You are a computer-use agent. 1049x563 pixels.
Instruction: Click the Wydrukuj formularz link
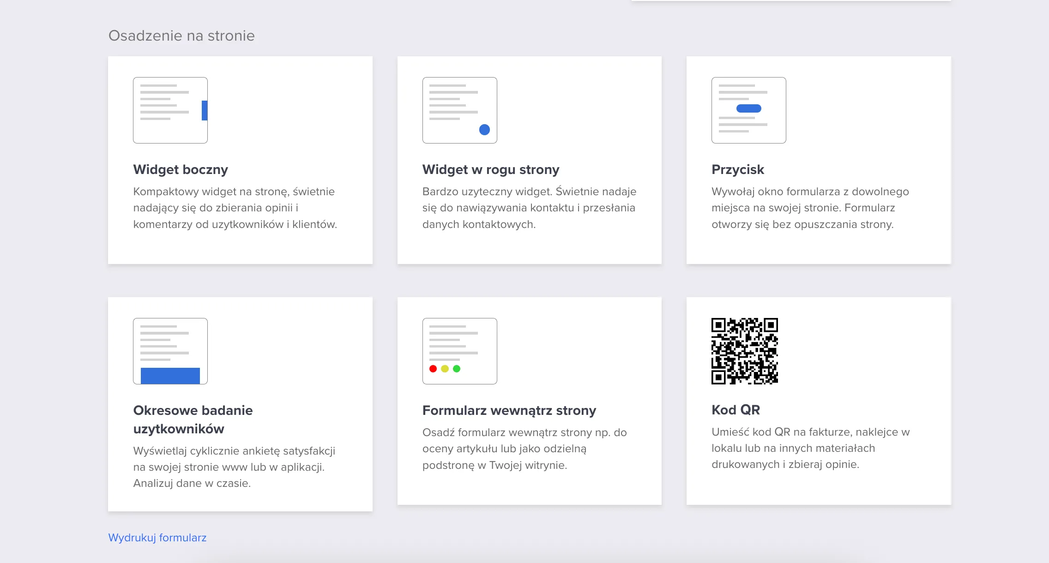coord(157,538)
